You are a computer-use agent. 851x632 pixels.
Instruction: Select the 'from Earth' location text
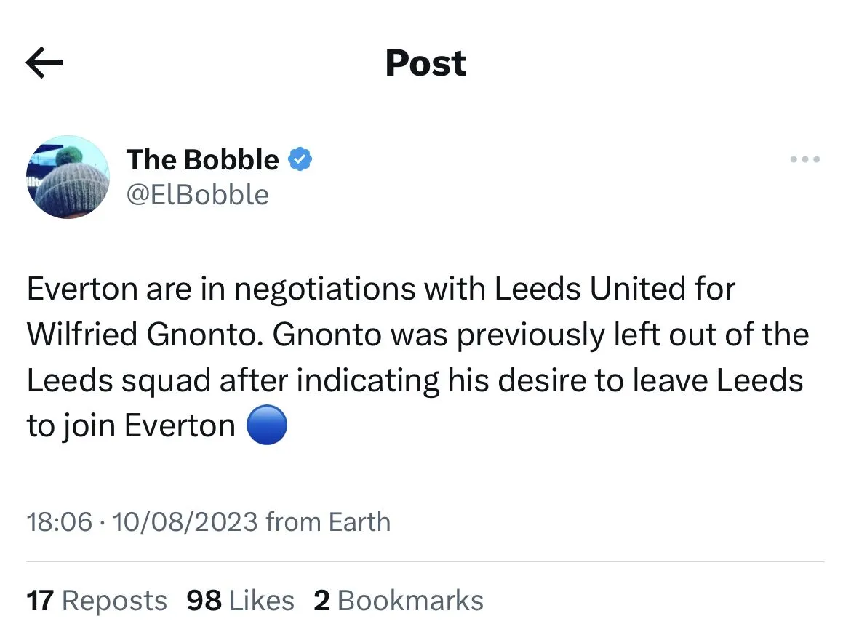pyautogui.click(x=328, y=521)
